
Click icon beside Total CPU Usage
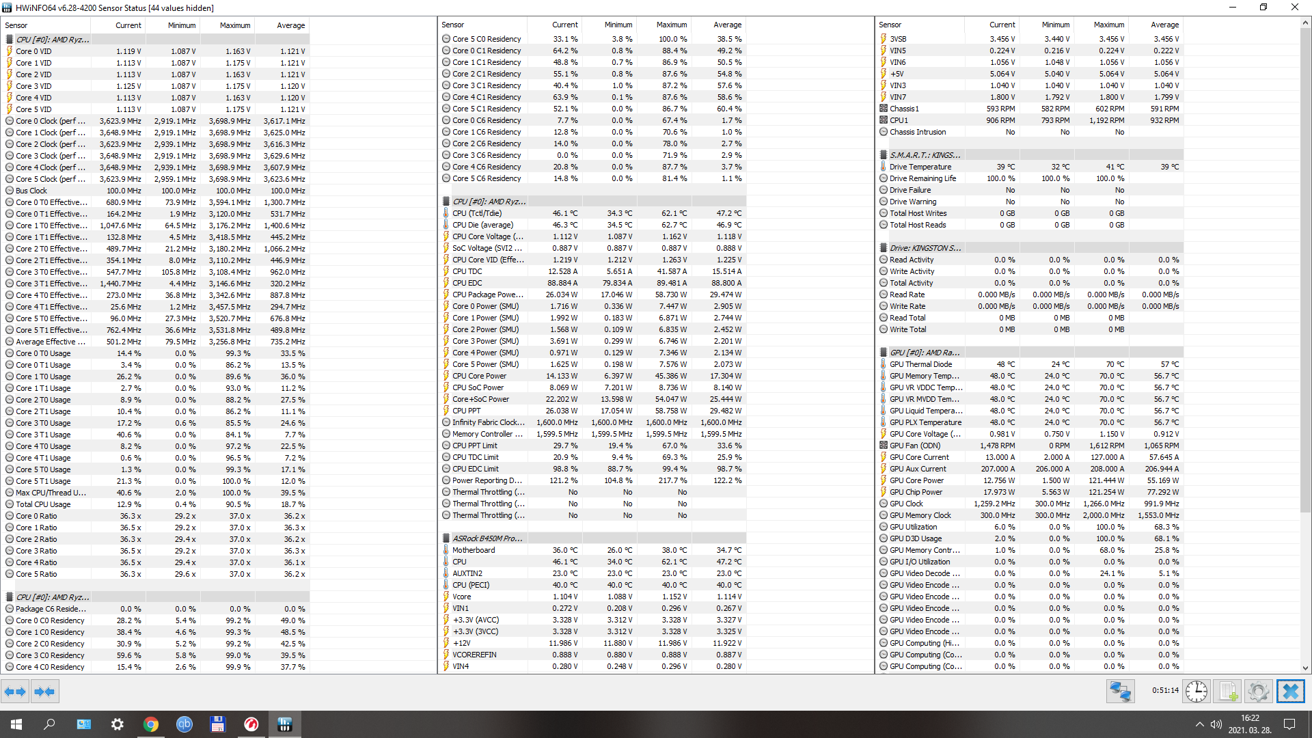10,504
